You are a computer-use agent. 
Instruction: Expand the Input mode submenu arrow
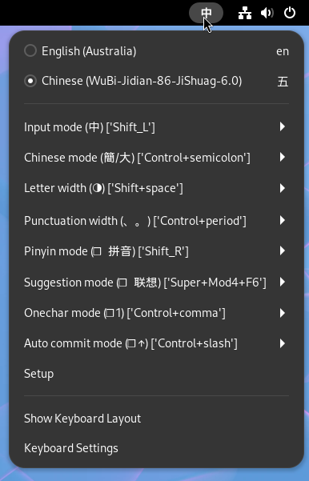click(x=283, y=126)
